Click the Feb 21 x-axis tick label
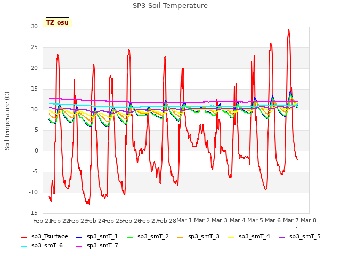 point(42,221)
